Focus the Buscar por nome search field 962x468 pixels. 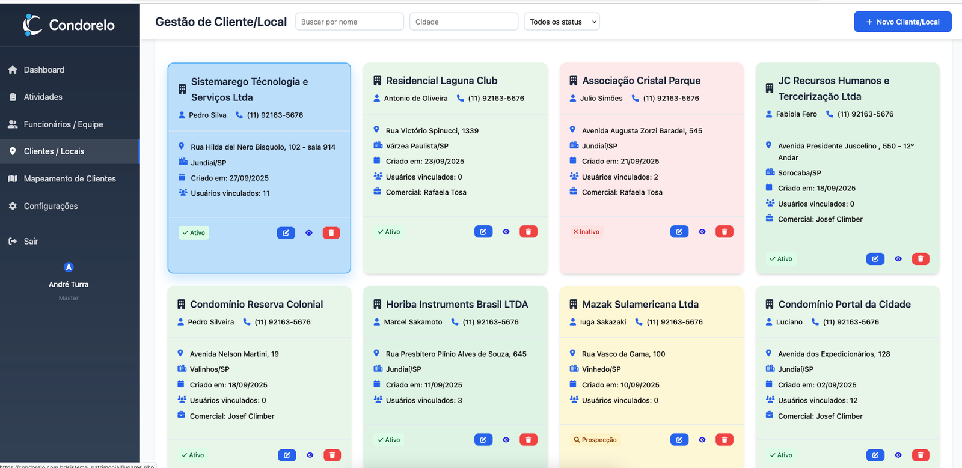click(349, 22)
